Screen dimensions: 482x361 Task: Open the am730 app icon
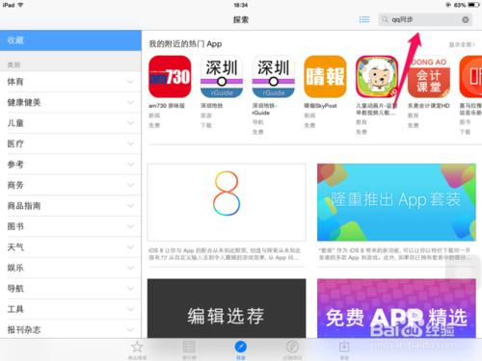(170, 76)
